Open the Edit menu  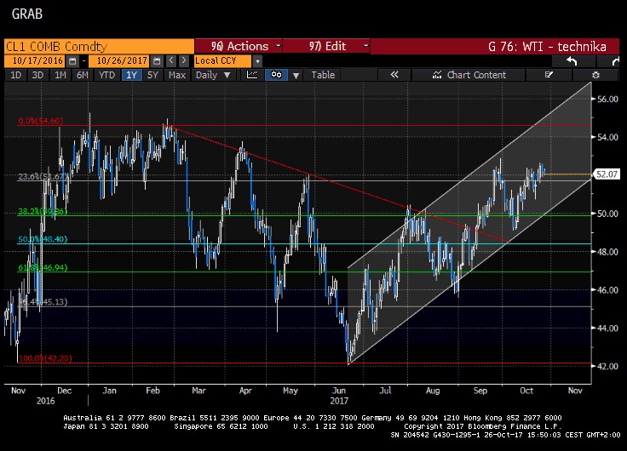click(x=327, y=46)
